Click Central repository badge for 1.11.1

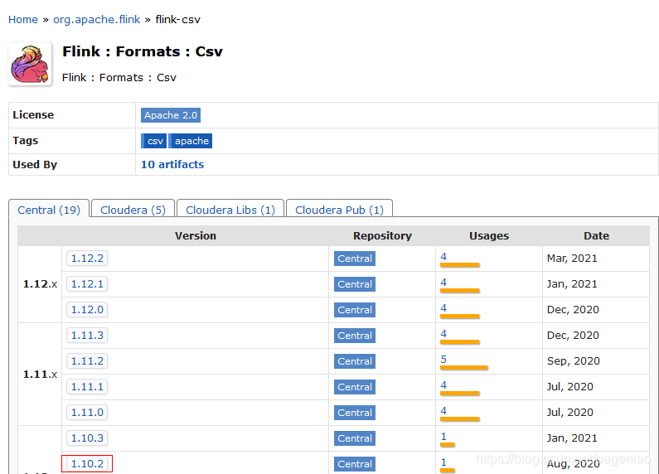click(355, 387)
